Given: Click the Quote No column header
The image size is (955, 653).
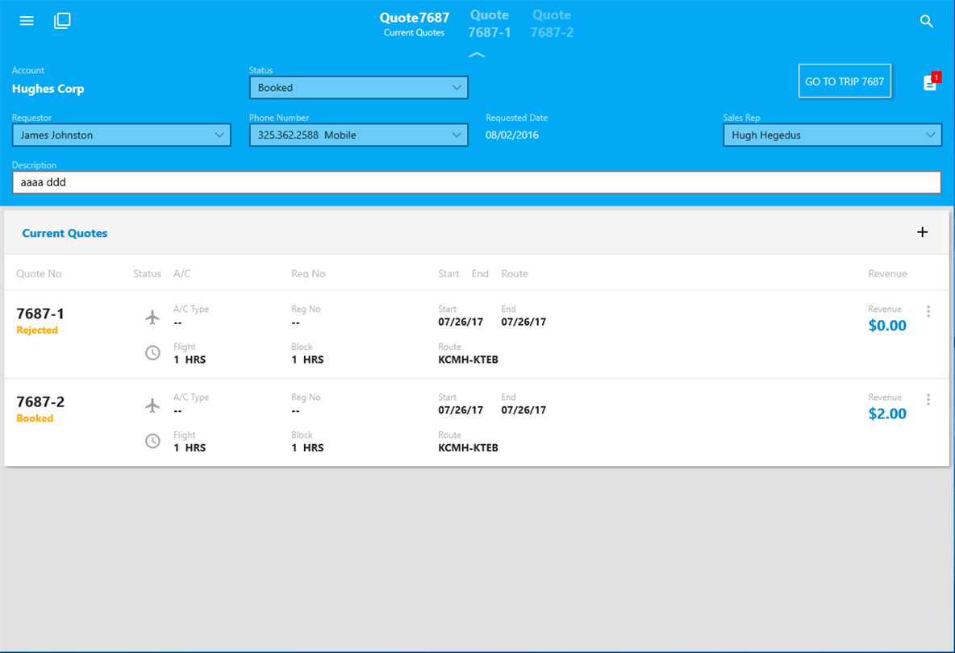Looking at the screenshot, I should click(39, 274).
